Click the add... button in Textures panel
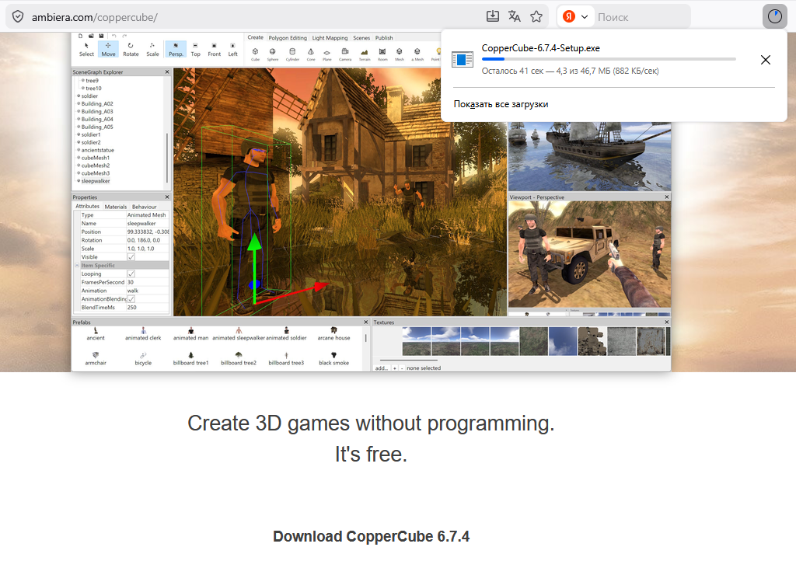Screen dimensions: 796x561 point(381,368)
